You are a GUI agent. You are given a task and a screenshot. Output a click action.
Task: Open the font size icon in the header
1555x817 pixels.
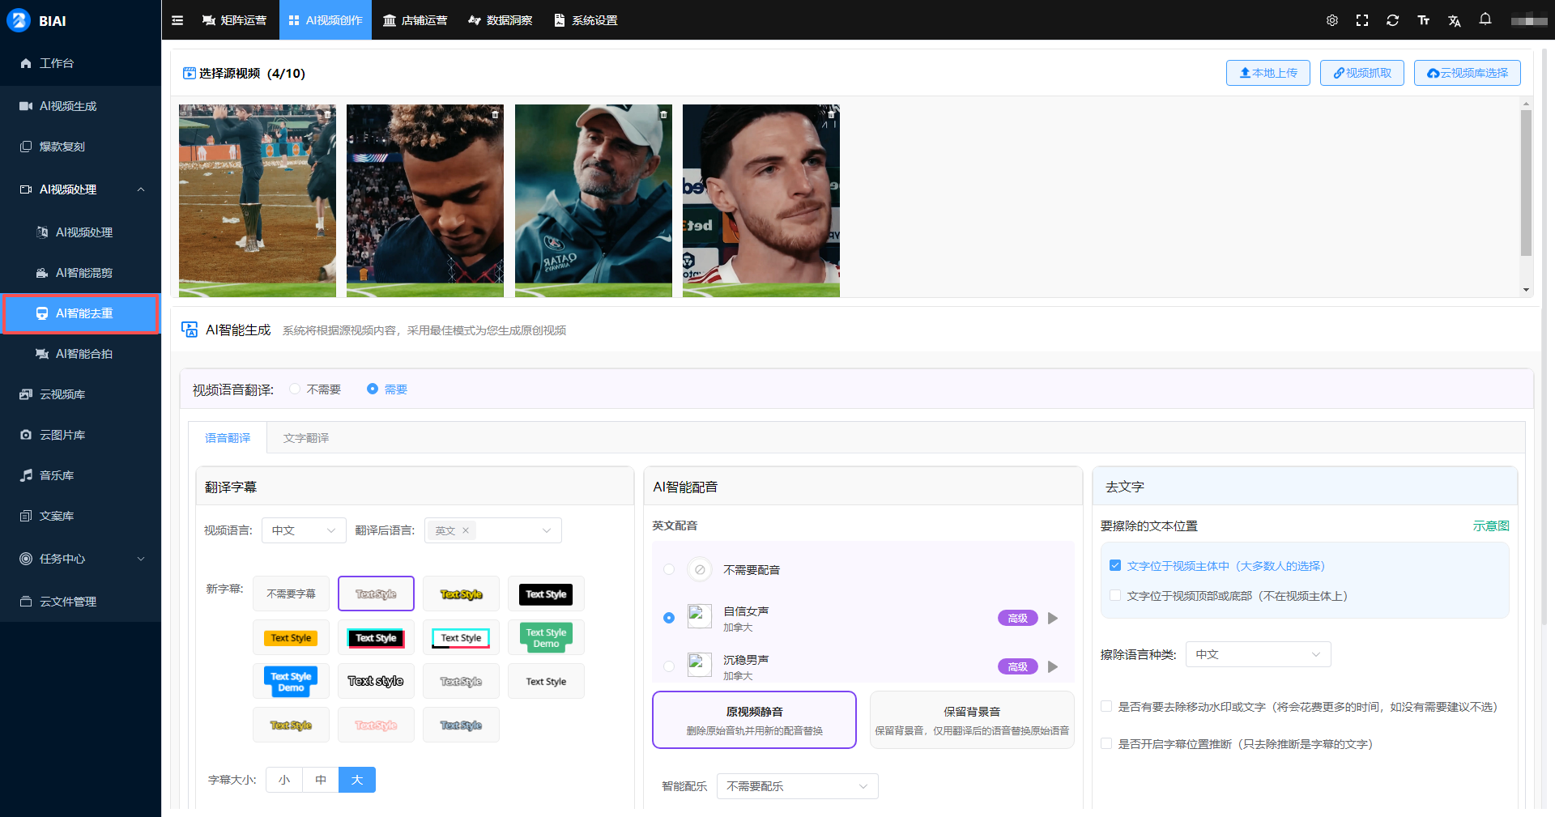pos(1424,20)
